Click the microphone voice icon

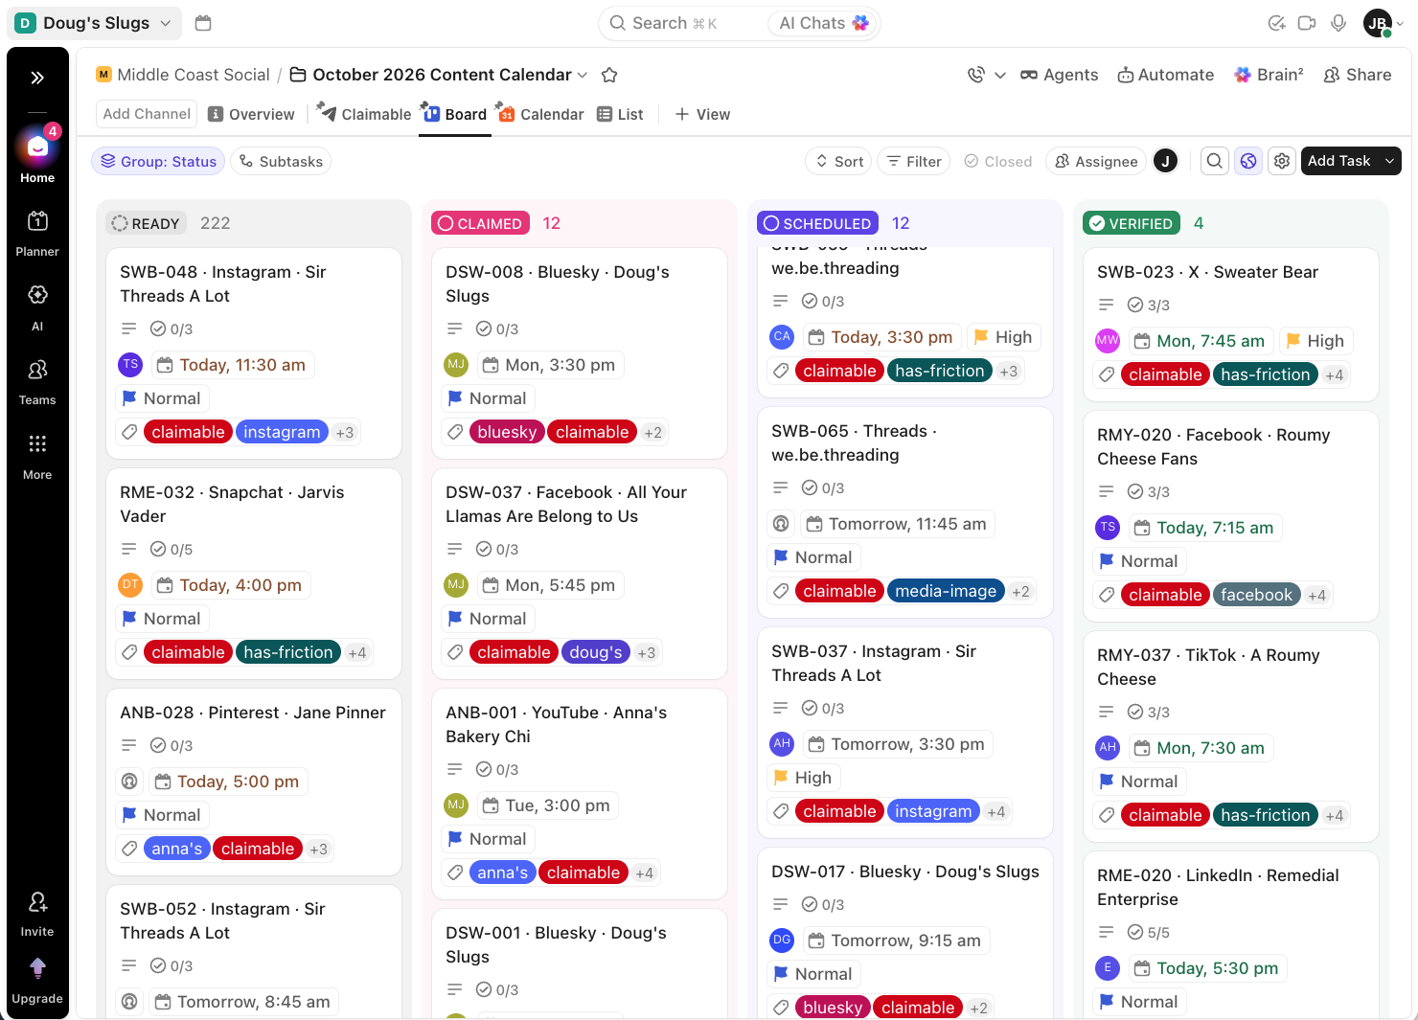1338,23
